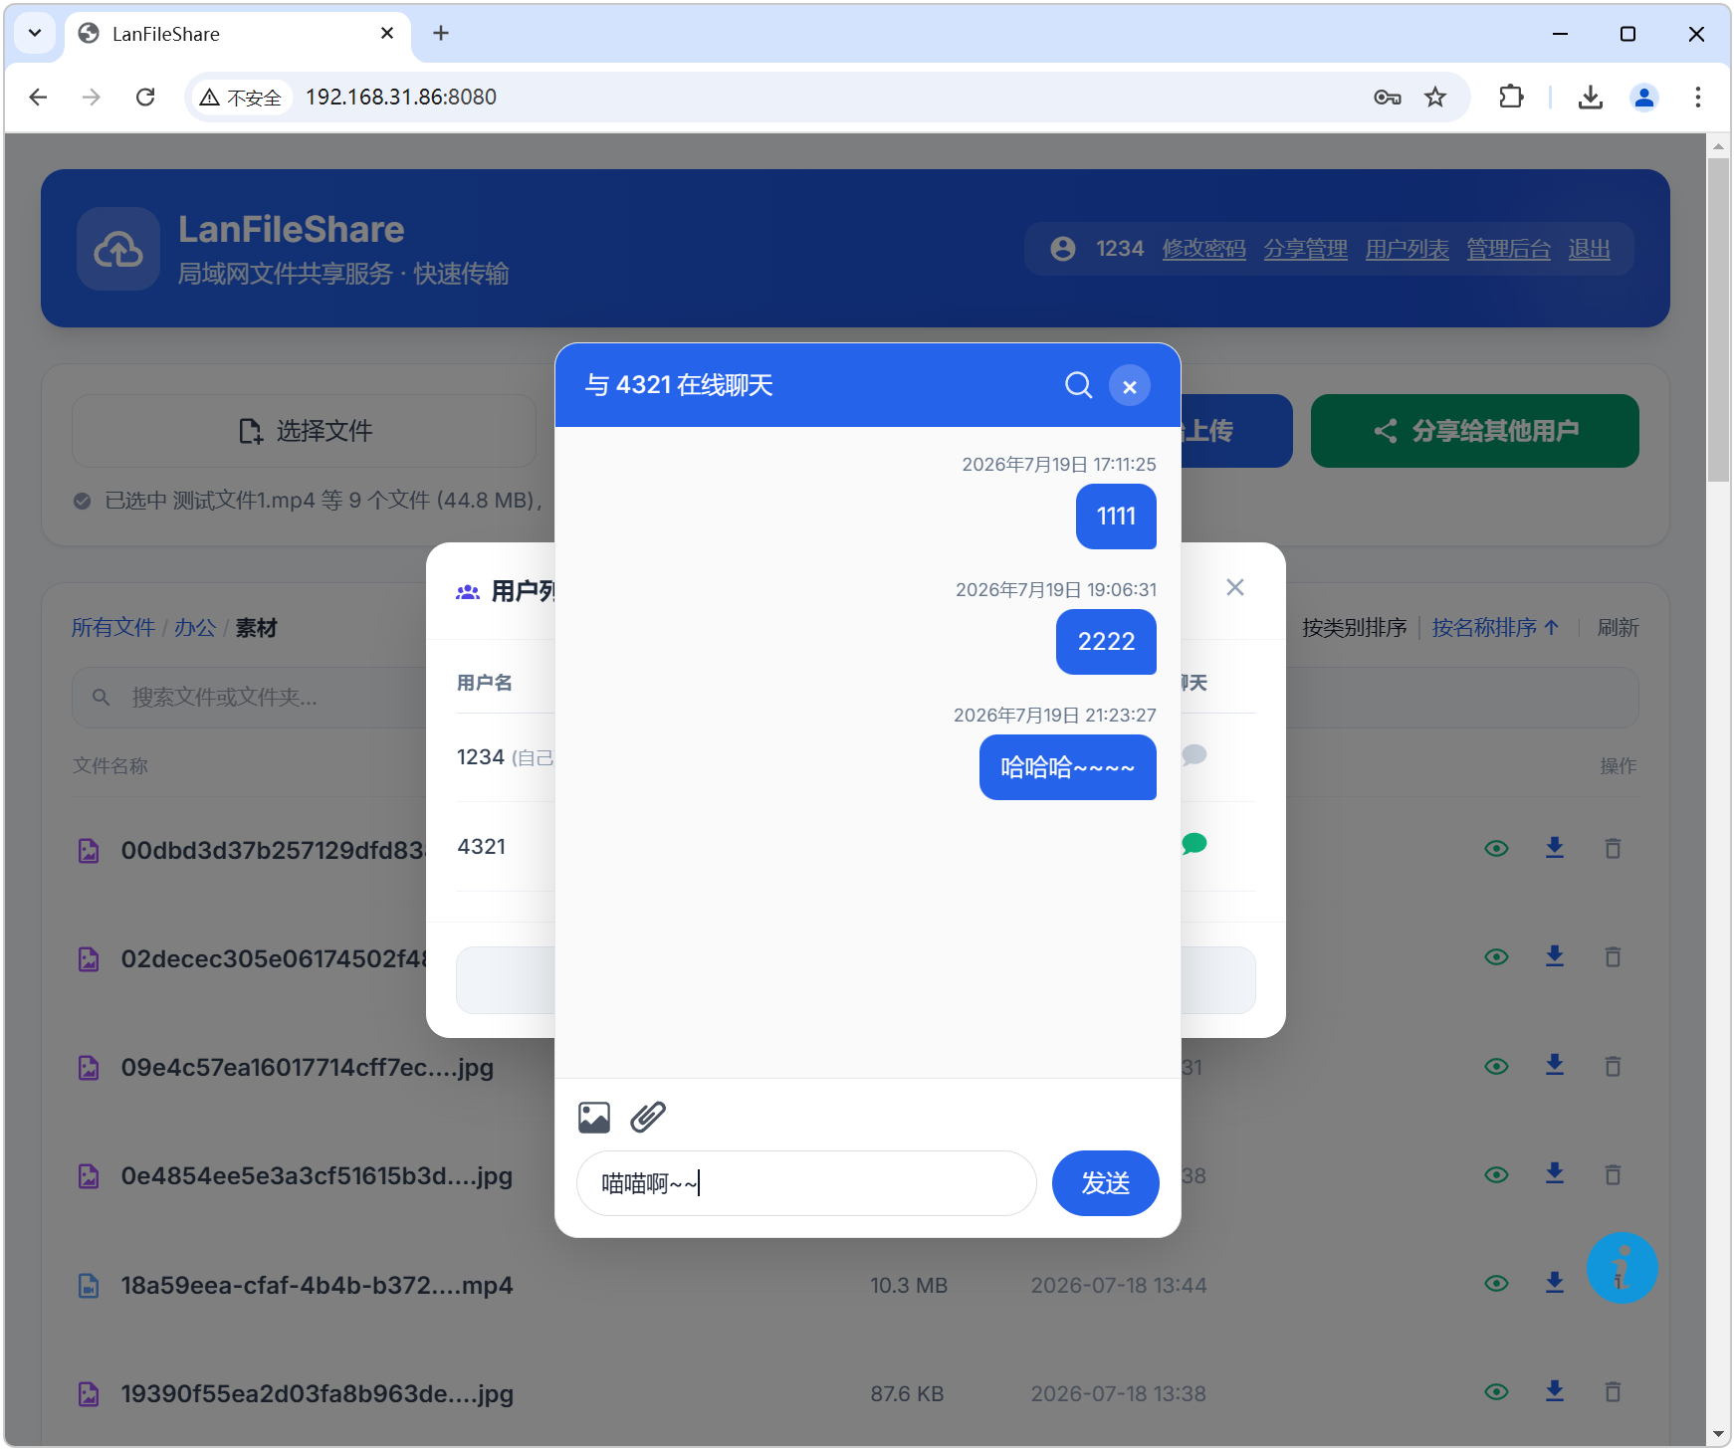Click file name 19390f55ea2d03fa8b963de....jpg

(x=318, y=1393)
